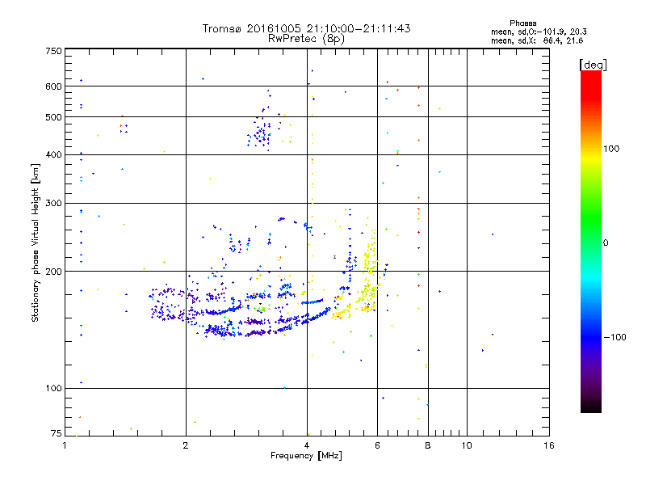Click the y-axis tick label '600'
The image size is (646, 485).
pyautogui.click(x=54, y=86)
